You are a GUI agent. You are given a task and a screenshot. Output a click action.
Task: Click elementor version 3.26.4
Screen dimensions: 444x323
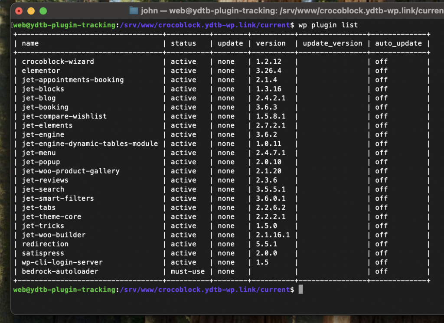click(x=269, y=71)
